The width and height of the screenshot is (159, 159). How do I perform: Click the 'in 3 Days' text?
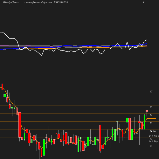[154, 141]
